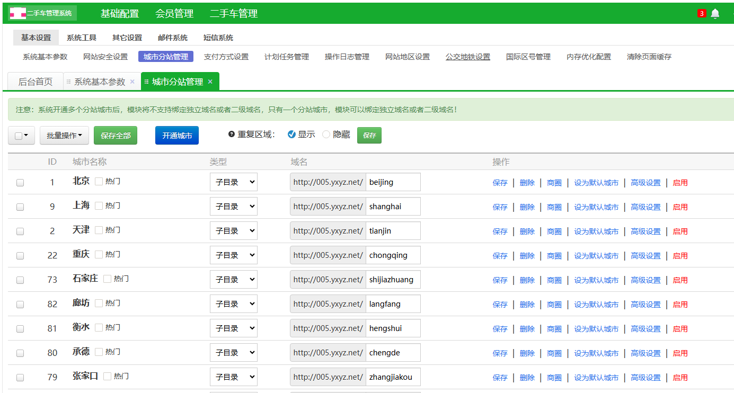The width and height of the screenshot is (734, 393).
Task: Mark 上海 as 热门 via checkbox
Action: pos(99,206)
